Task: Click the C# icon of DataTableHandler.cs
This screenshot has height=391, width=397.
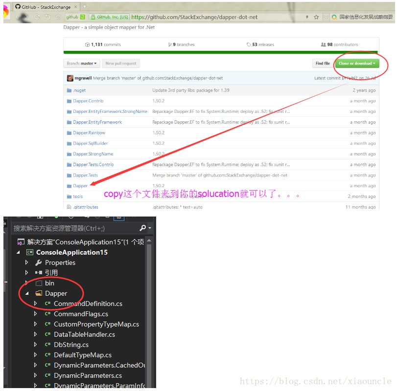Action: [48, 334]
